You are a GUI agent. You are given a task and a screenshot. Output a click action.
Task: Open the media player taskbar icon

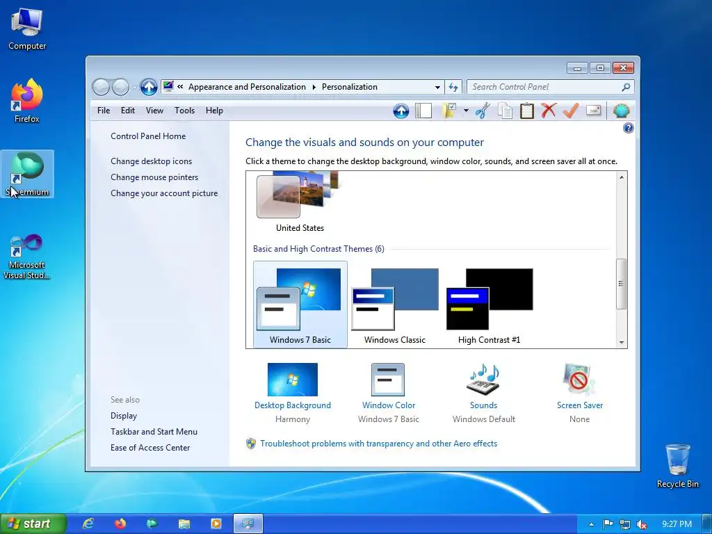click(x=216, y=524)
